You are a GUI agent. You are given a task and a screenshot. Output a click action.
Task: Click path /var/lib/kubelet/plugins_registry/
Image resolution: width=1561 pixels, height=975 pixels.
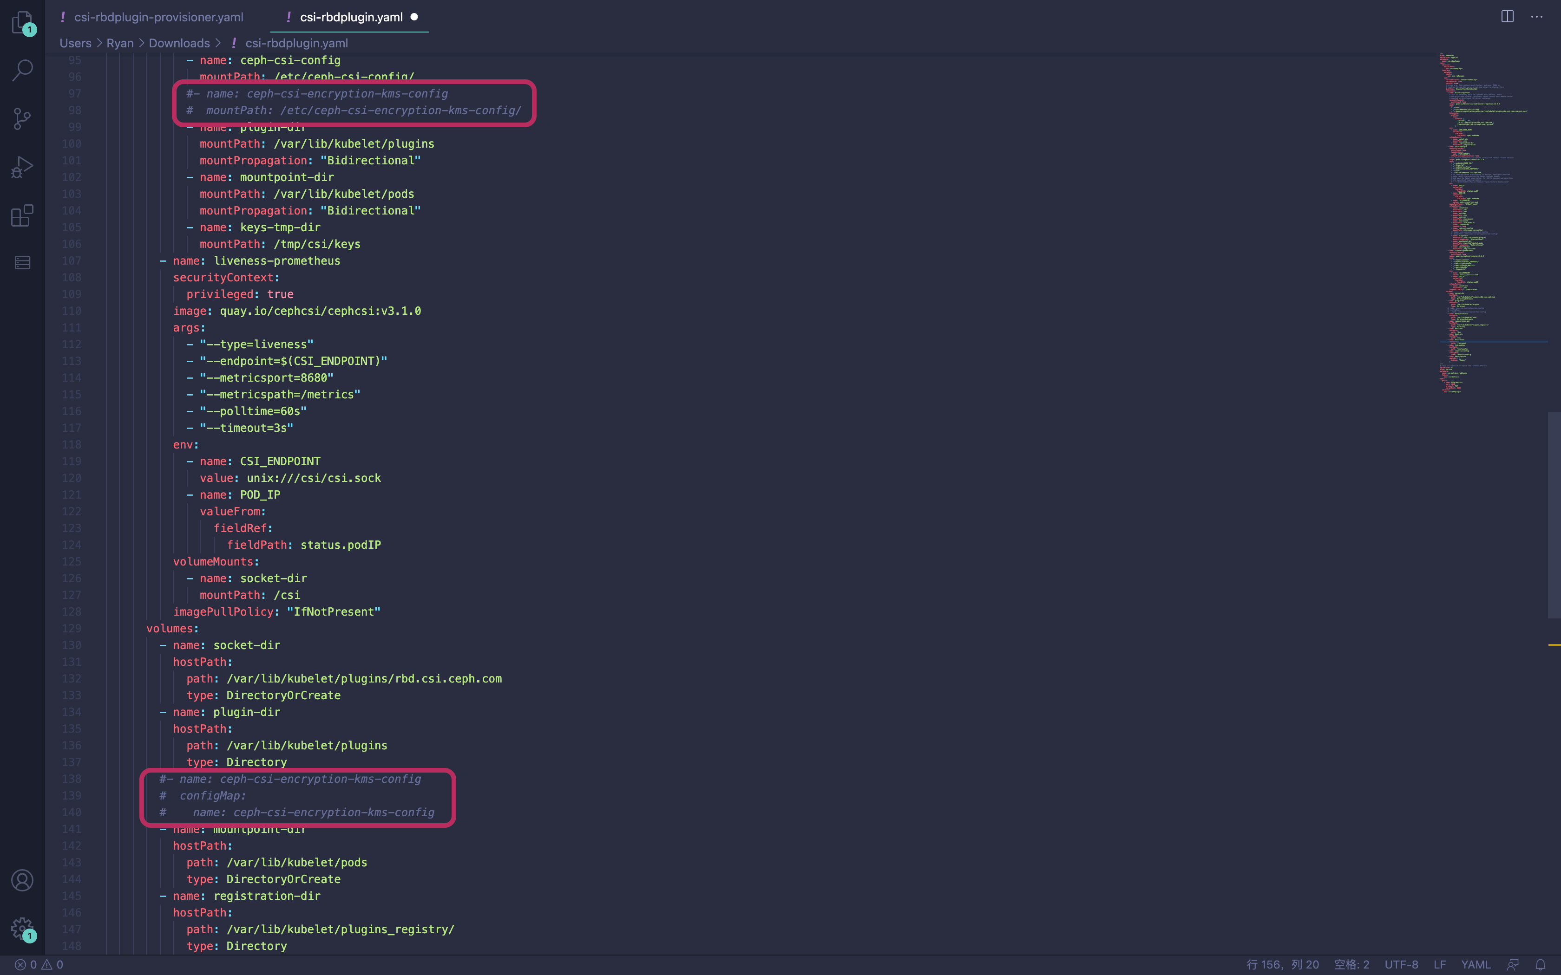coord(341,929)
